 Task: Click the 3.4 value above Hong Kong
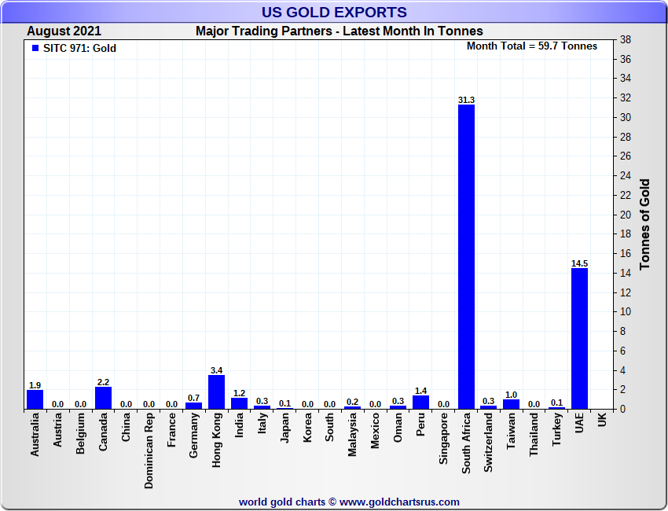coord(216,370)
